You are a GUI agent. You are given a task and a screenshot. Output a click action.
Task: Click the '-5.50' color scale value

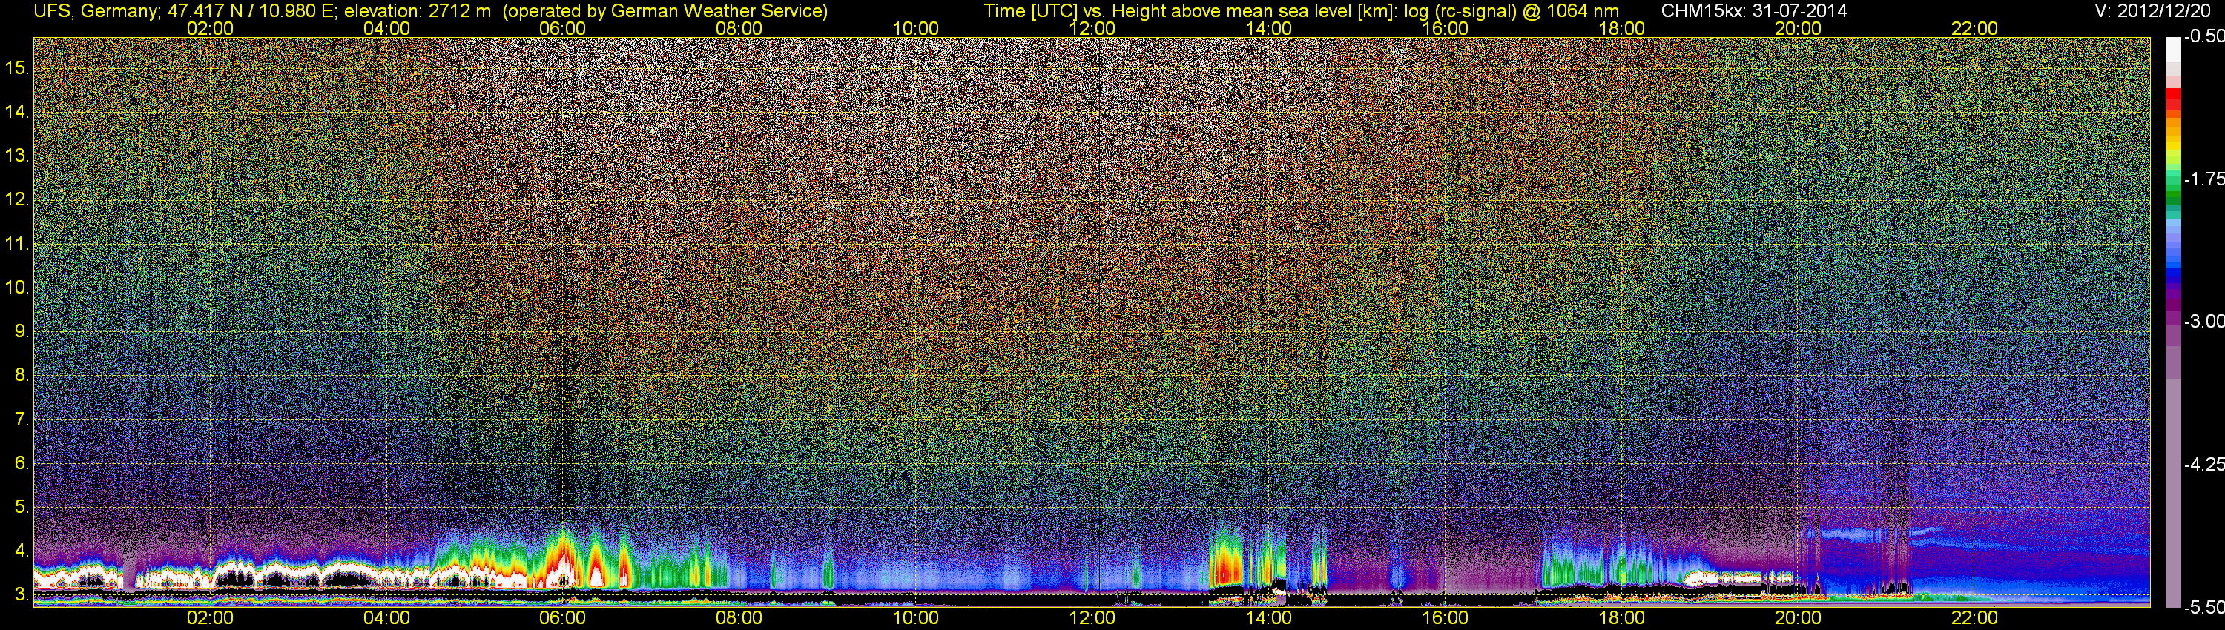(2204, 607)
